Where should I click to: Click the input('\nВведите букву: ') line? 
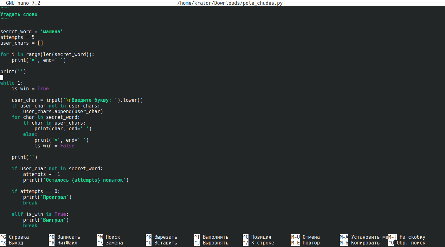click(77, 100)
